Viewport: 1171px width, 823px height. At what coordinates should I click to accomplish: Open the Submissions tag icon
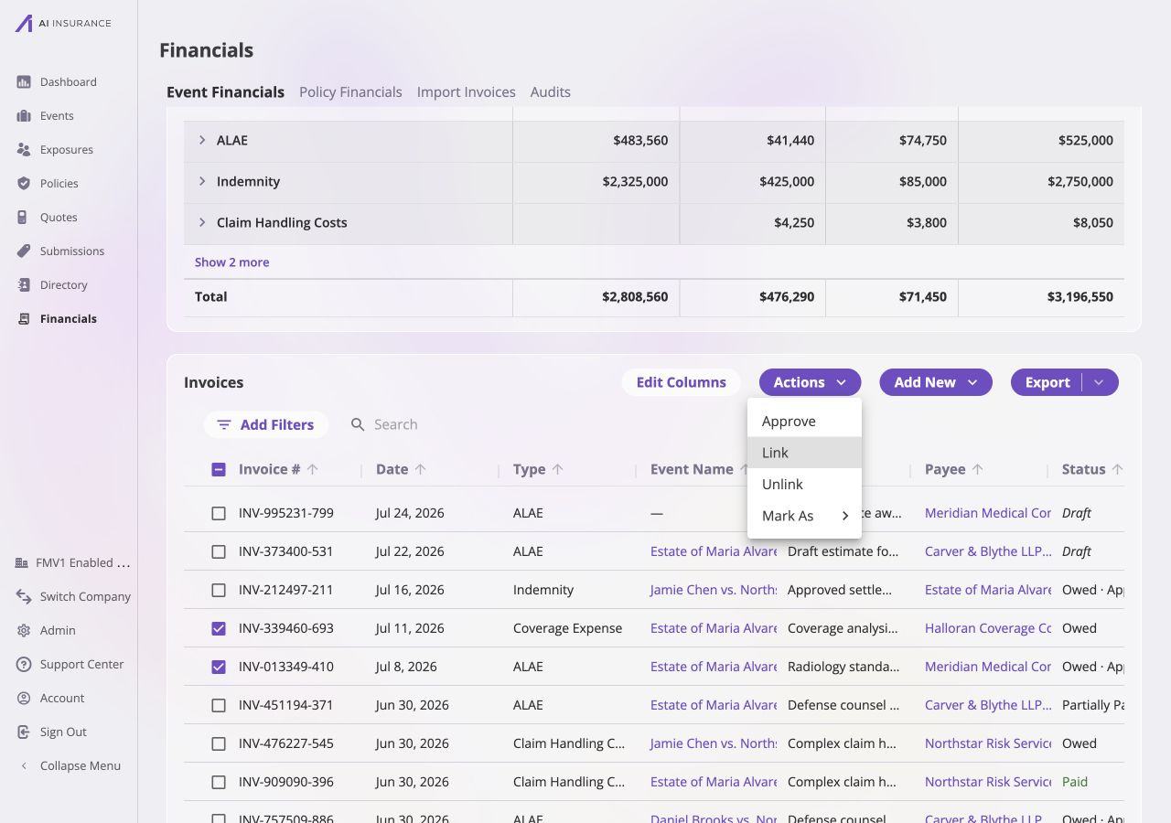[24, 251]
